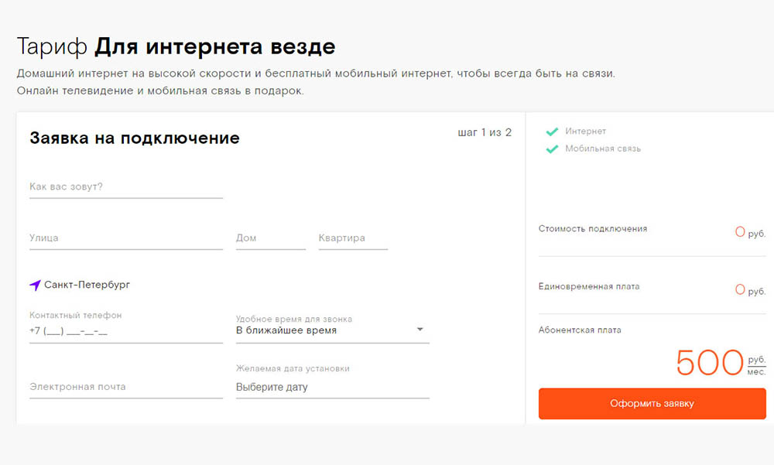The width and height of the screenshot is (774, 465).
Task: Click the 'Единовременная плата' fee row
Action: click(x=589, y=286)
